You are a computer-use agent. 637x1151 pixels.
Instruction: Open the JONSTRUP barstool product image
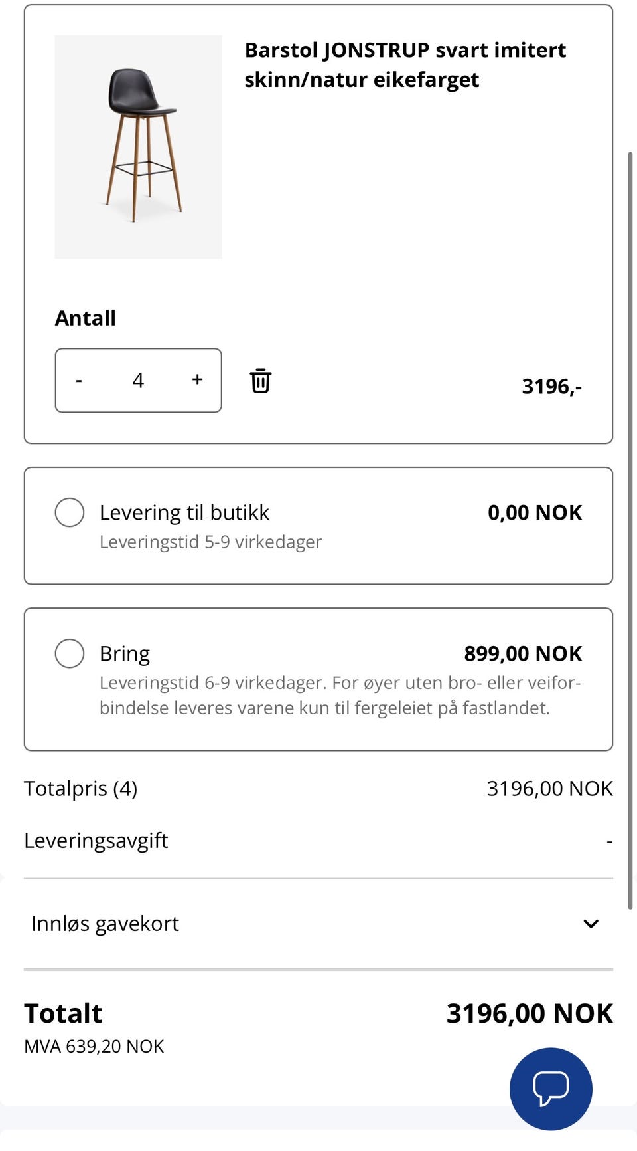click(138, 147)
